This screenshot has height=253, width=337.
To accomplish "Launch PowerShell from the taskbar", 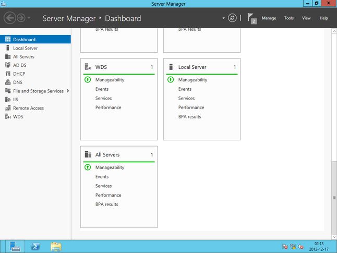I will [x=35, y=247].
